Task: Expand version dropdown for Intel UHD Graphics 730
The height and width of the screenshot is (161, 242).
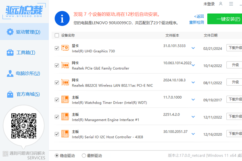Action: tap(193, 48)
